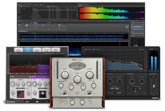The height and width of the screenshot is (111, 165).
Task: Click the Input knob in the purple band
Action: 35,83
